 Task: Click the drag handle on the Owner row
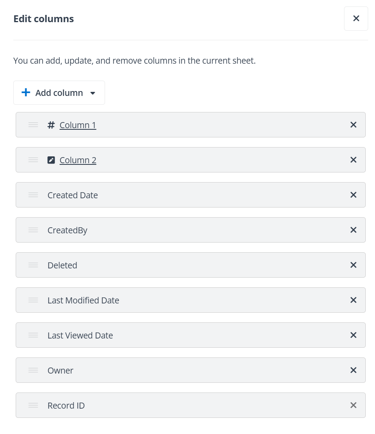[x=33, y=370]
